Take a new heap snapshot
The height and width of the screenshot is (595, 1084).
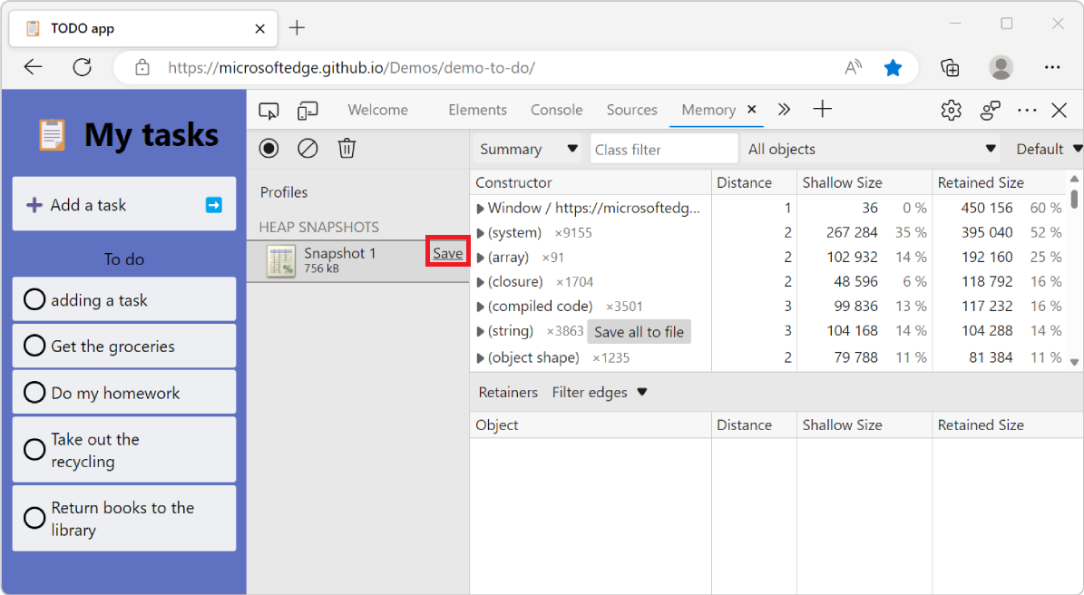pyautogui.click(x=269, y=148)
